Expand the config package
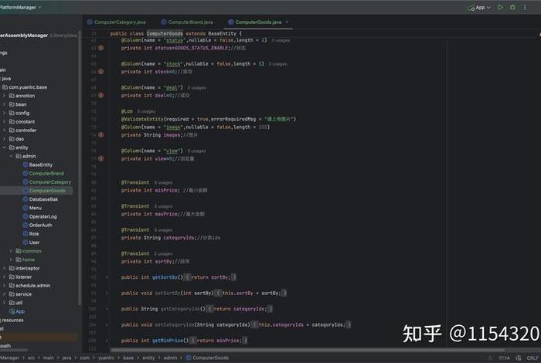Image resolution: width=541 pixels, height=363 pixels. pyautogui.click(x=4, y=113)
